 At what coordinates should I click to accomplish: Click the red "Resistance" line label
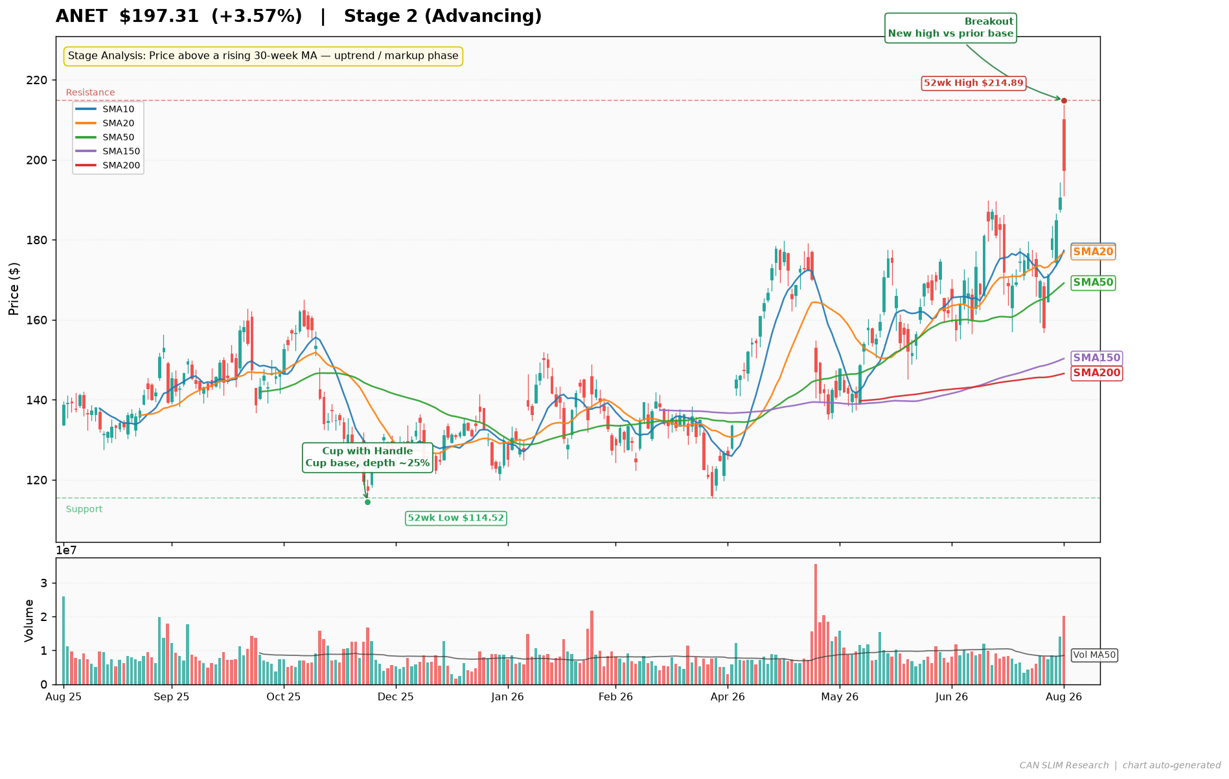point(91,93)
